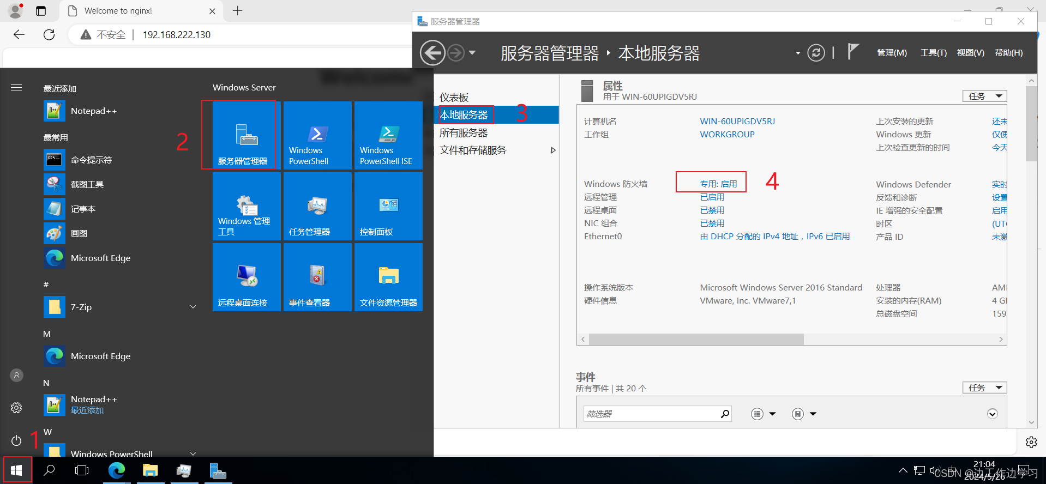Viewport: 1046px width, 484px height.
Task: Click the remote management 已启用 link
Action: pos(712,197)
